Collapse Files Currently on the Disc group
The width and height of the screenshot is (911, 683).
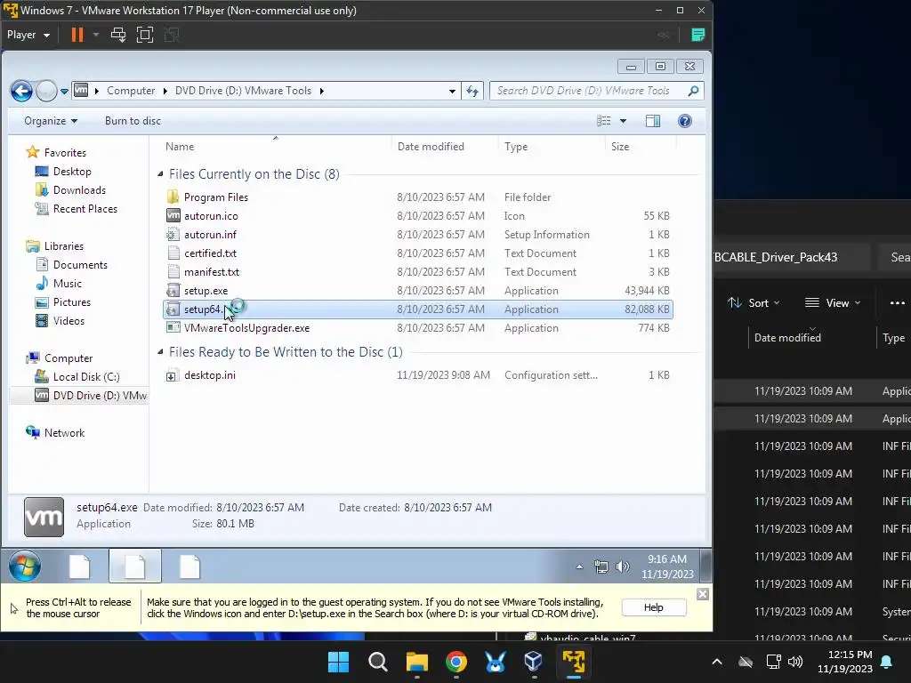[x=160, y=174]
